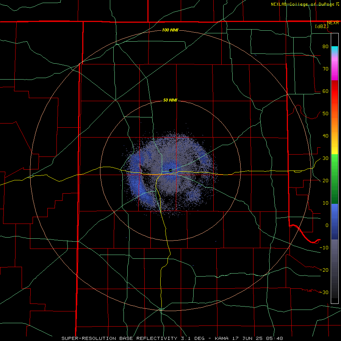
Task: Click the 60 value on the dBZ scale
Action: click(x=325, y=91)
